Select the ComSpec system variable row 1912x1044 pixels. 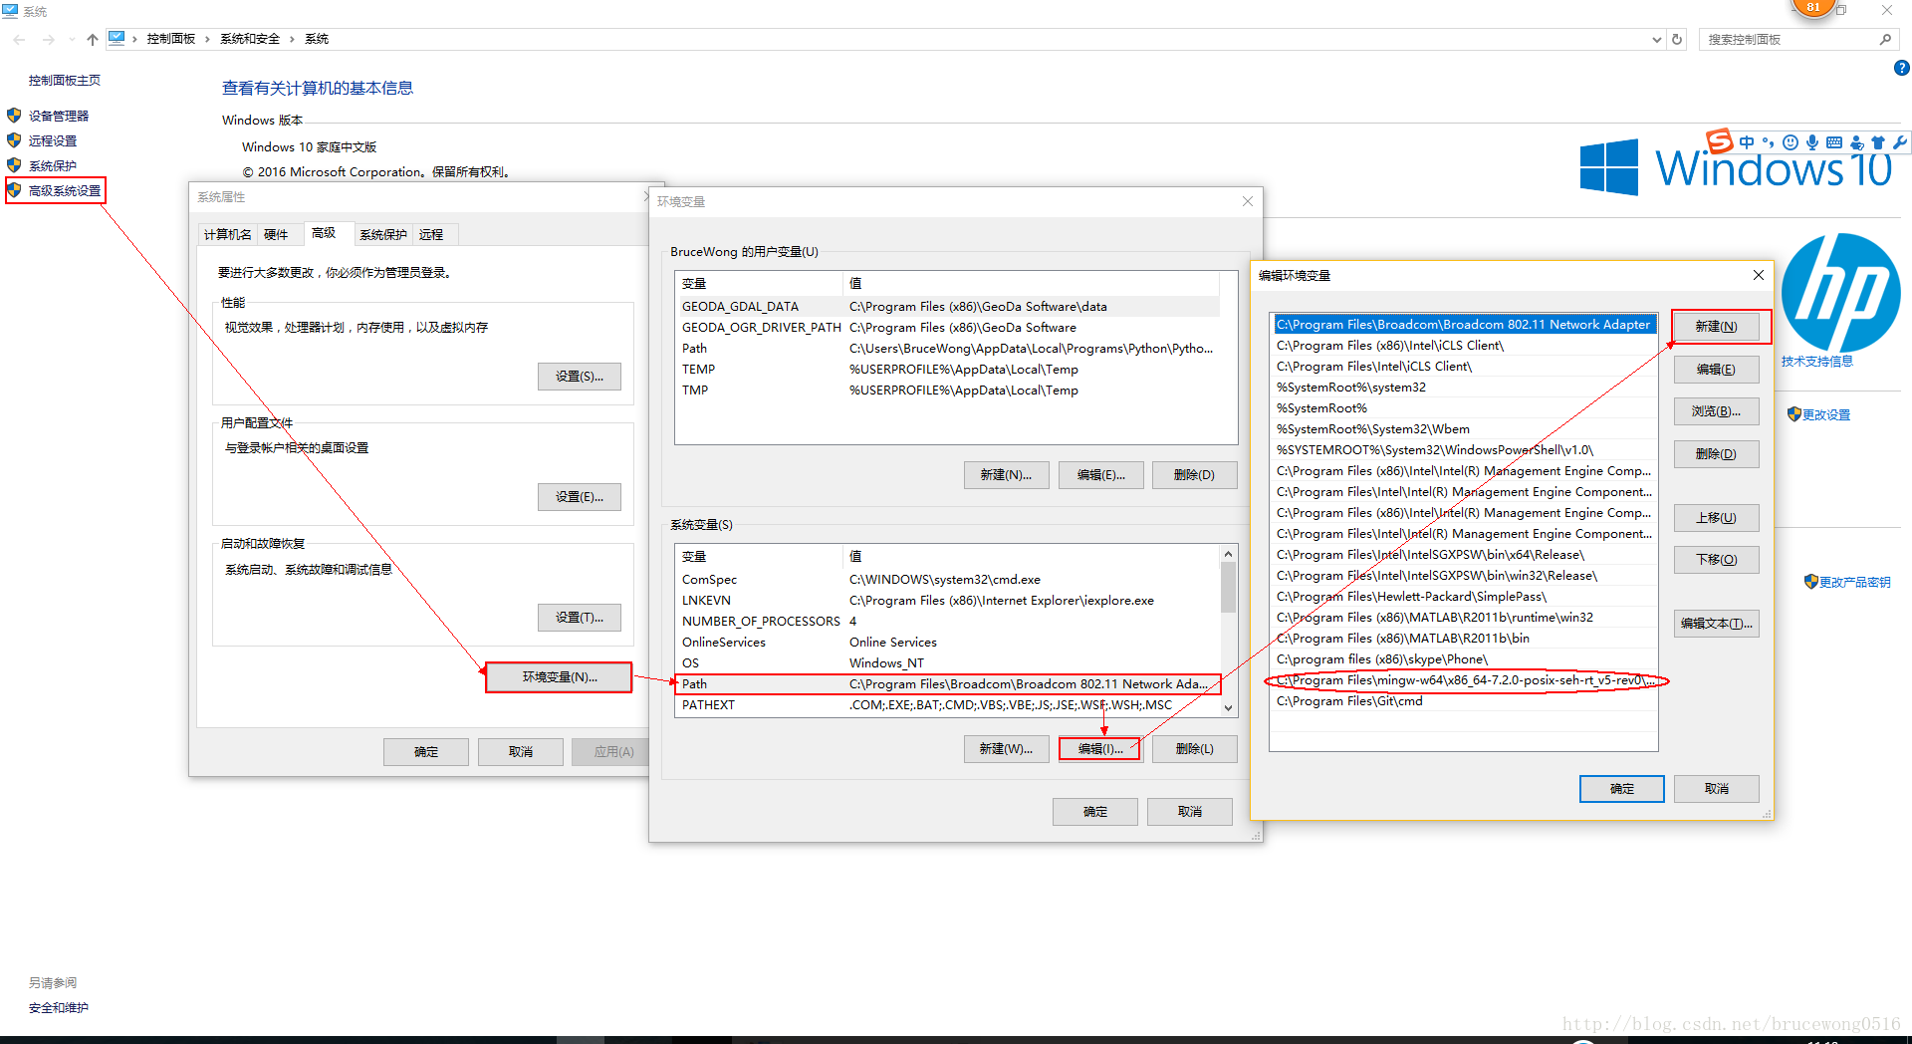tap(947, 579)
